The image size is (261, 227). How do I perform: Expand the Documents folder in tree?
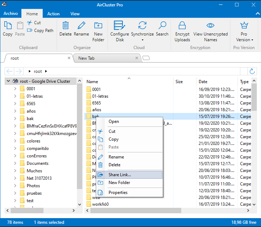[15, 163]
